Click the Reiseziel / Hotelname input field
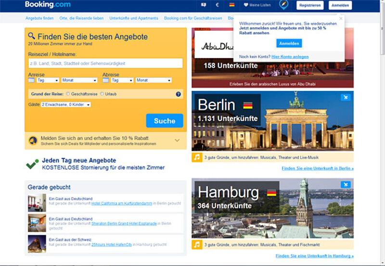Image resolution: width=385 pixels, height=266 pixels. [105, 63]
